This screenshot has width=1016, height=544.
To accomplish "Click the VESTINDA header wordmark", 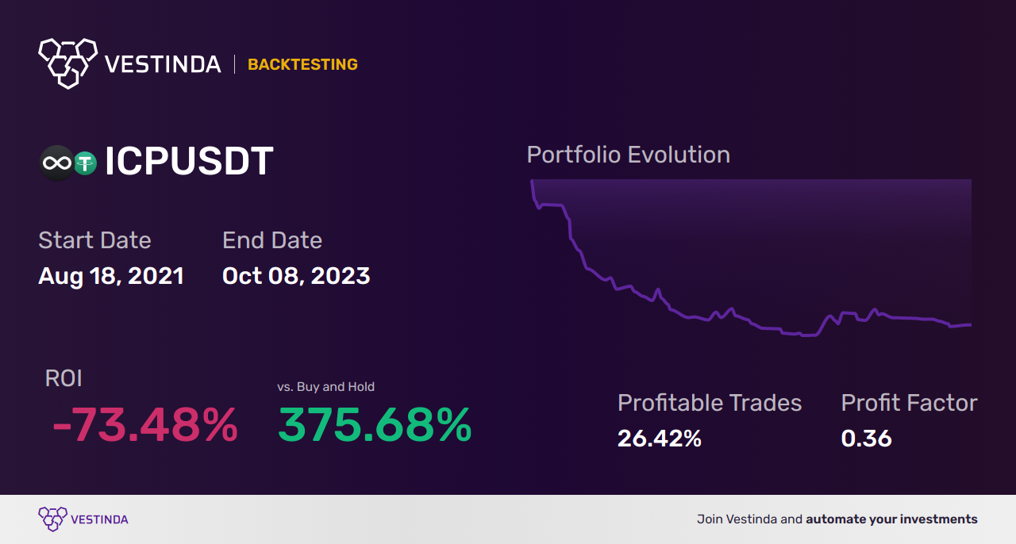I will (x=163, y=64).
